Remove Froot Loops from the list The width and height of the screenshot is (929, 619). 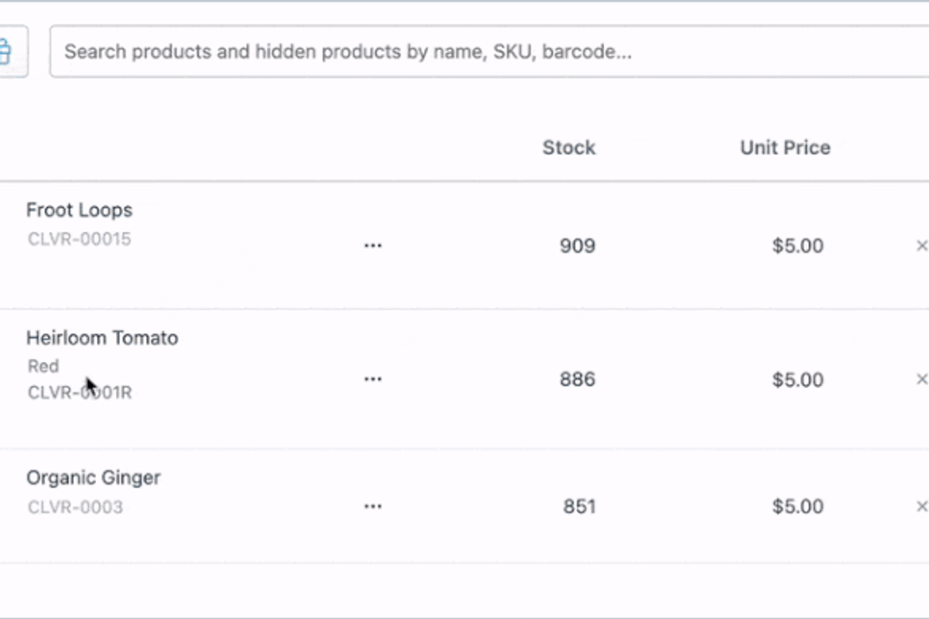click(x=921, y=245)
